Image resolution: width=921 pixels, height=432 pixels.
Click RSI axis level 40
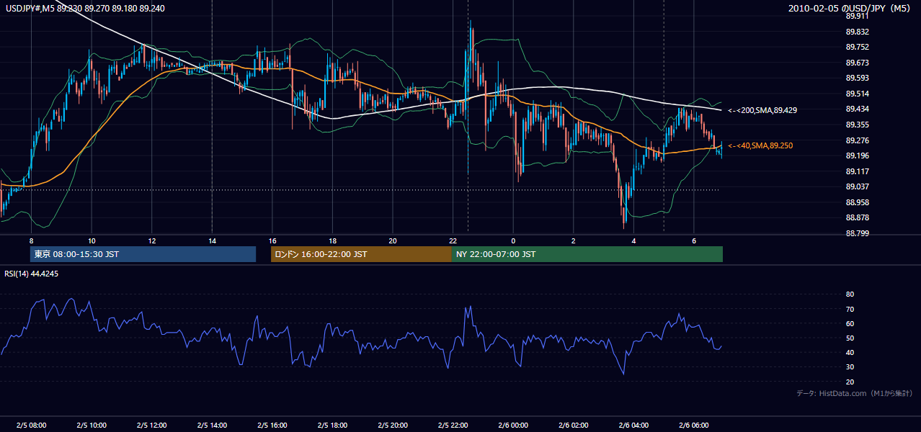tap(850, 352)
